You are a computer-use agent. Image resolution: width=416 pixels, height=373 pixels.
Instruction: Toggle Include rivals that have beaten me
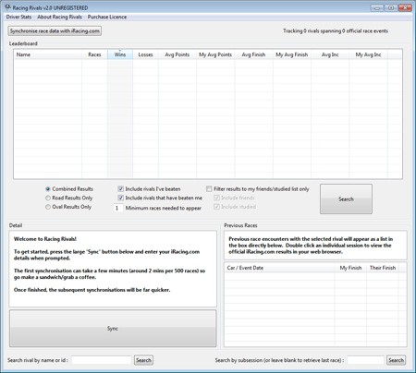121,198
